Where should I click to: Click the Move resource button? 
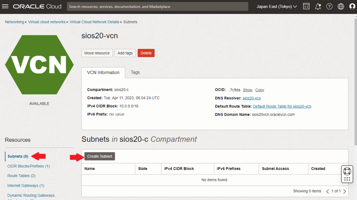coord(97,53)
